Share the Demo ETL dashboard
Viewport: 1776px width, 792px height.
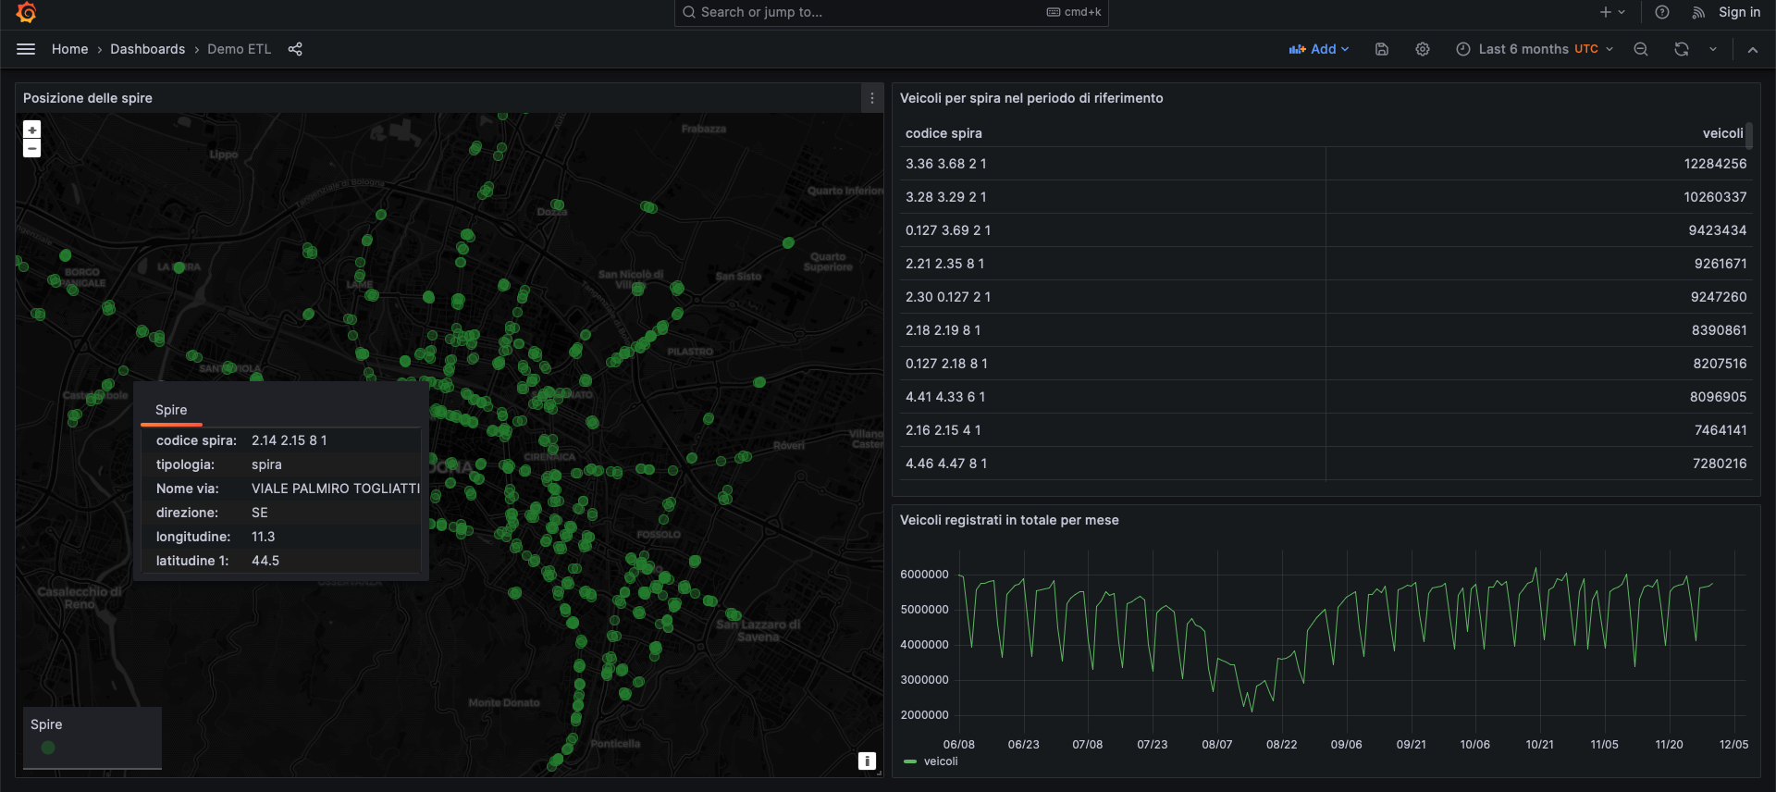[295, 49]
